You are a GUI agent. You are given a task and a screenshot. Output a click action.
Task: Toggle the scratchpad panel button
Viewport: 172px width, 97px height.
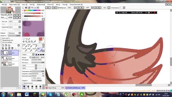(x=38, y=8)
